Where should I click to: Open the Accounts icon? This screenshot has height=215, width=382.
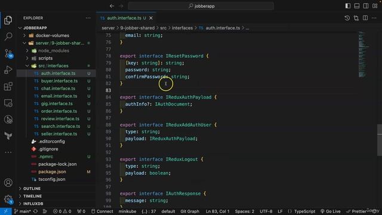click(8, 183)
